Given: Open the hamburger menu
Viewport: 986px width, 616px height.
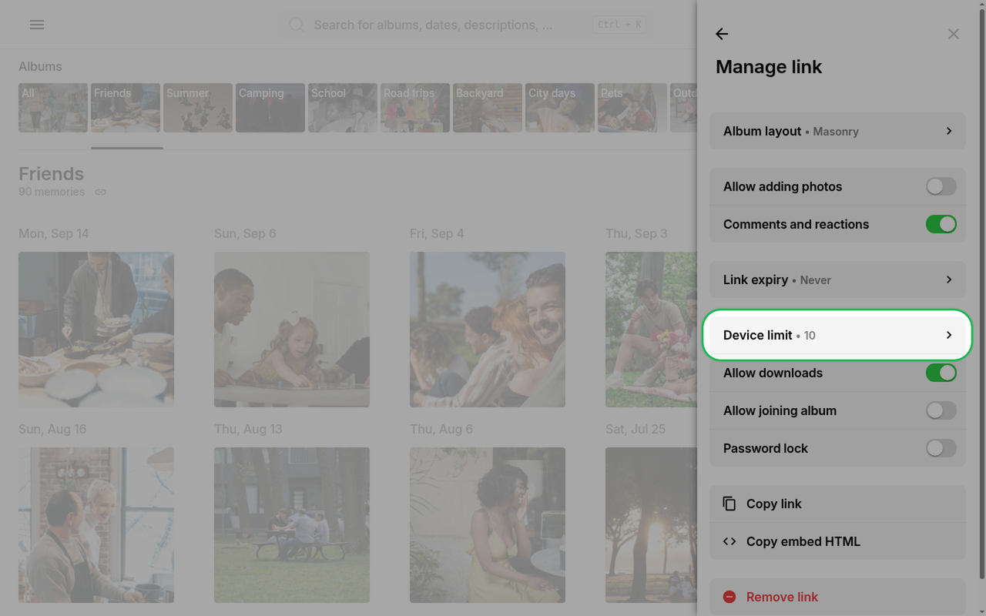Looking at the screenshot, I should [37, 25].
